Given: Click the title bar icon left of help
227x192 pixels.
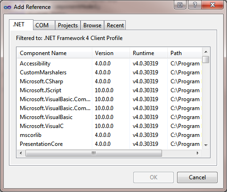Looking at the screenshot, I should tap(180, 5).
